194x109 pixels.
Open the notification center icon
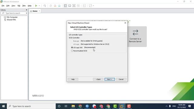[x=189, y=106]
